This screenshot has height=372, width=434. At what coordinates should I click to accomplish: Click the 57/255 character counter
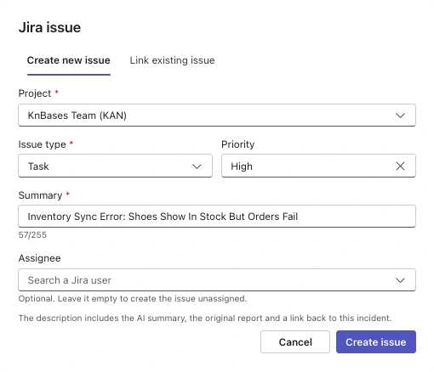[32, 235]
